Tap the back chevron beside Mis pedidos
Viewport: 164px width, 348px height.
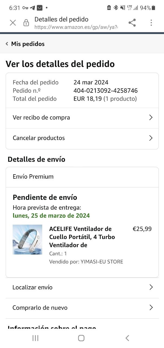click(7, 44)
